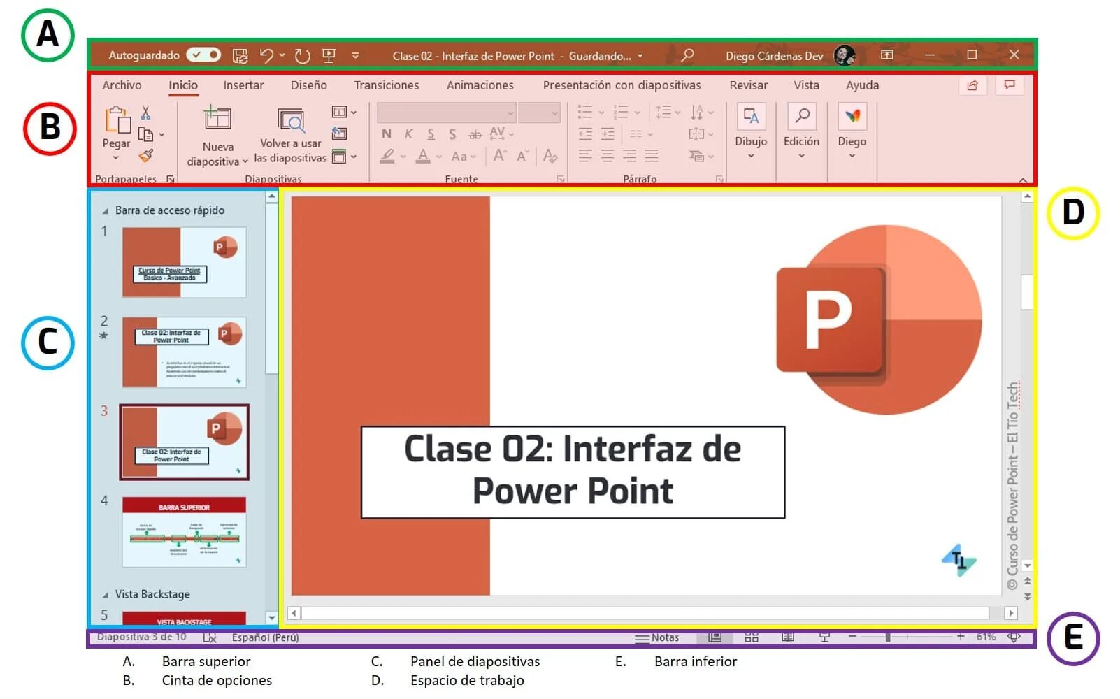Open the Aa change case dropdown
Screen dimensions: 1120x699
(x=464, y=157)
